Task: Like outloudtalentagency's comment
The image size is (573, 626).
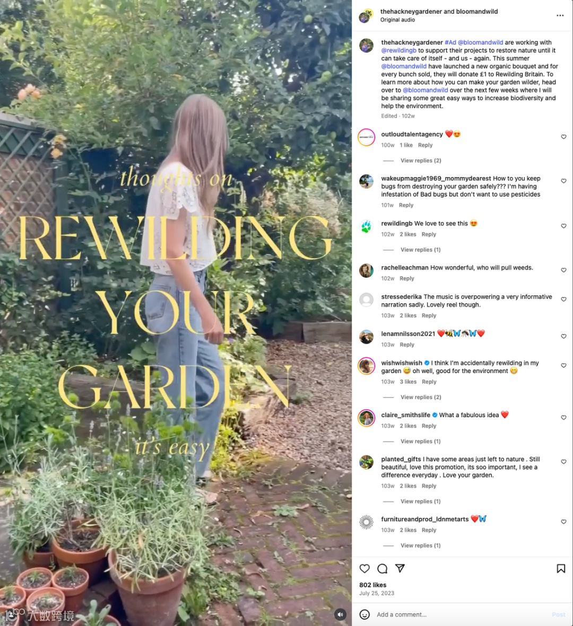Action: point(563,137)
